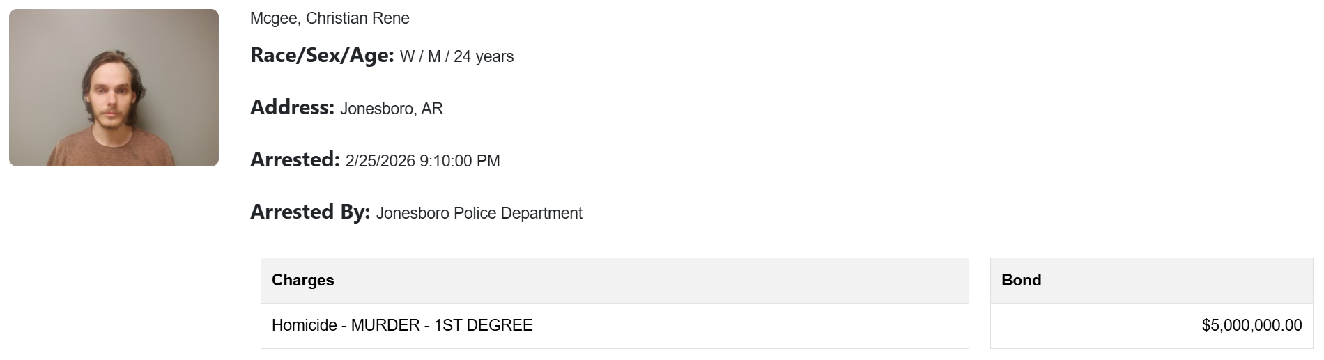Click the Charges table header
1324x360 pixels.
point(303,280)
